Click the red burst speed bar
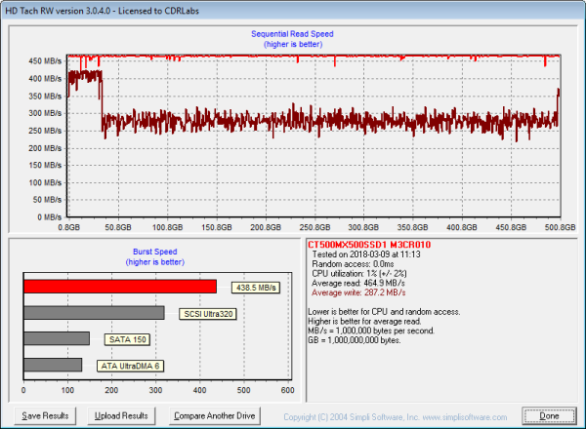The width and height of the screenshot is (586, 429). [x=119, y=287]
